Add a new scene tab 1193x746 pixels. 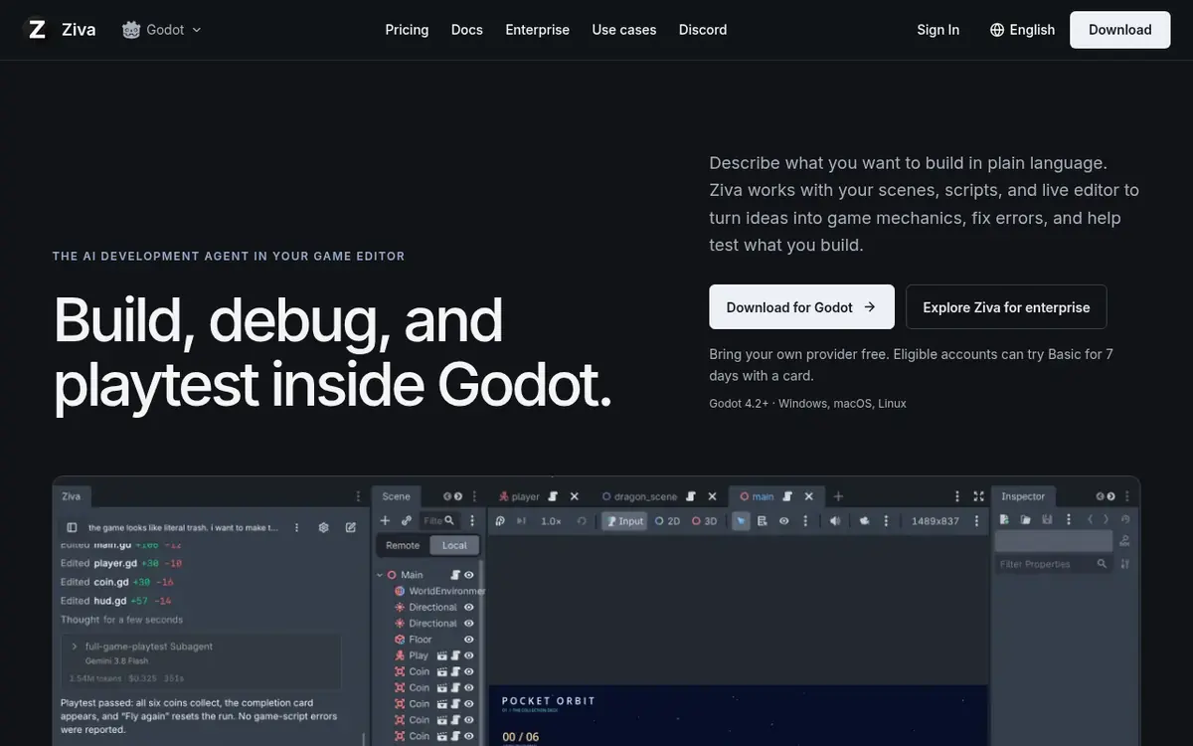pos(838,496)
